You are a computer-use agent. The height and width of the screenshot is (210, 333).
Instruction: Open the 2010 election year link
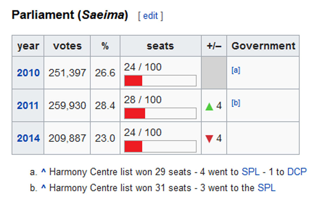pyautogui.click(x=28, y=73)
